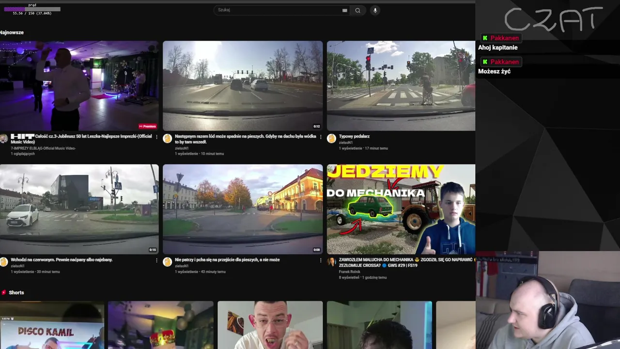Open the Disco Kamil short

pos(52,325)
